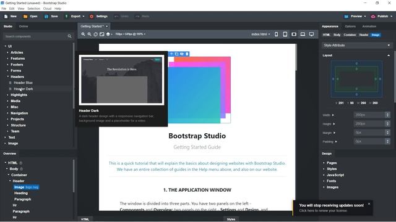Click the Width value input field
The width and height of the screenshot is (396, 222).
click(x=369, y=115)
